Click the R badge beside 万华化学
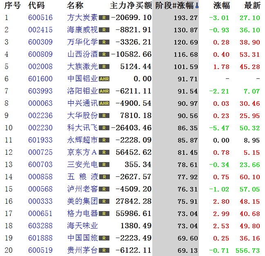Screen dimensions: 265x256 [104, 42]
